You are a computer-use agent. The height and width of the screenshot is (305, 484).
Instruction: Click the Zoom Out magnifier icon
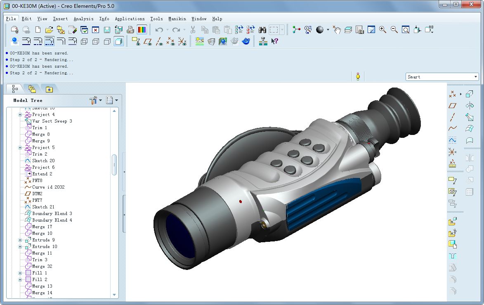click(x=394, y=30)
